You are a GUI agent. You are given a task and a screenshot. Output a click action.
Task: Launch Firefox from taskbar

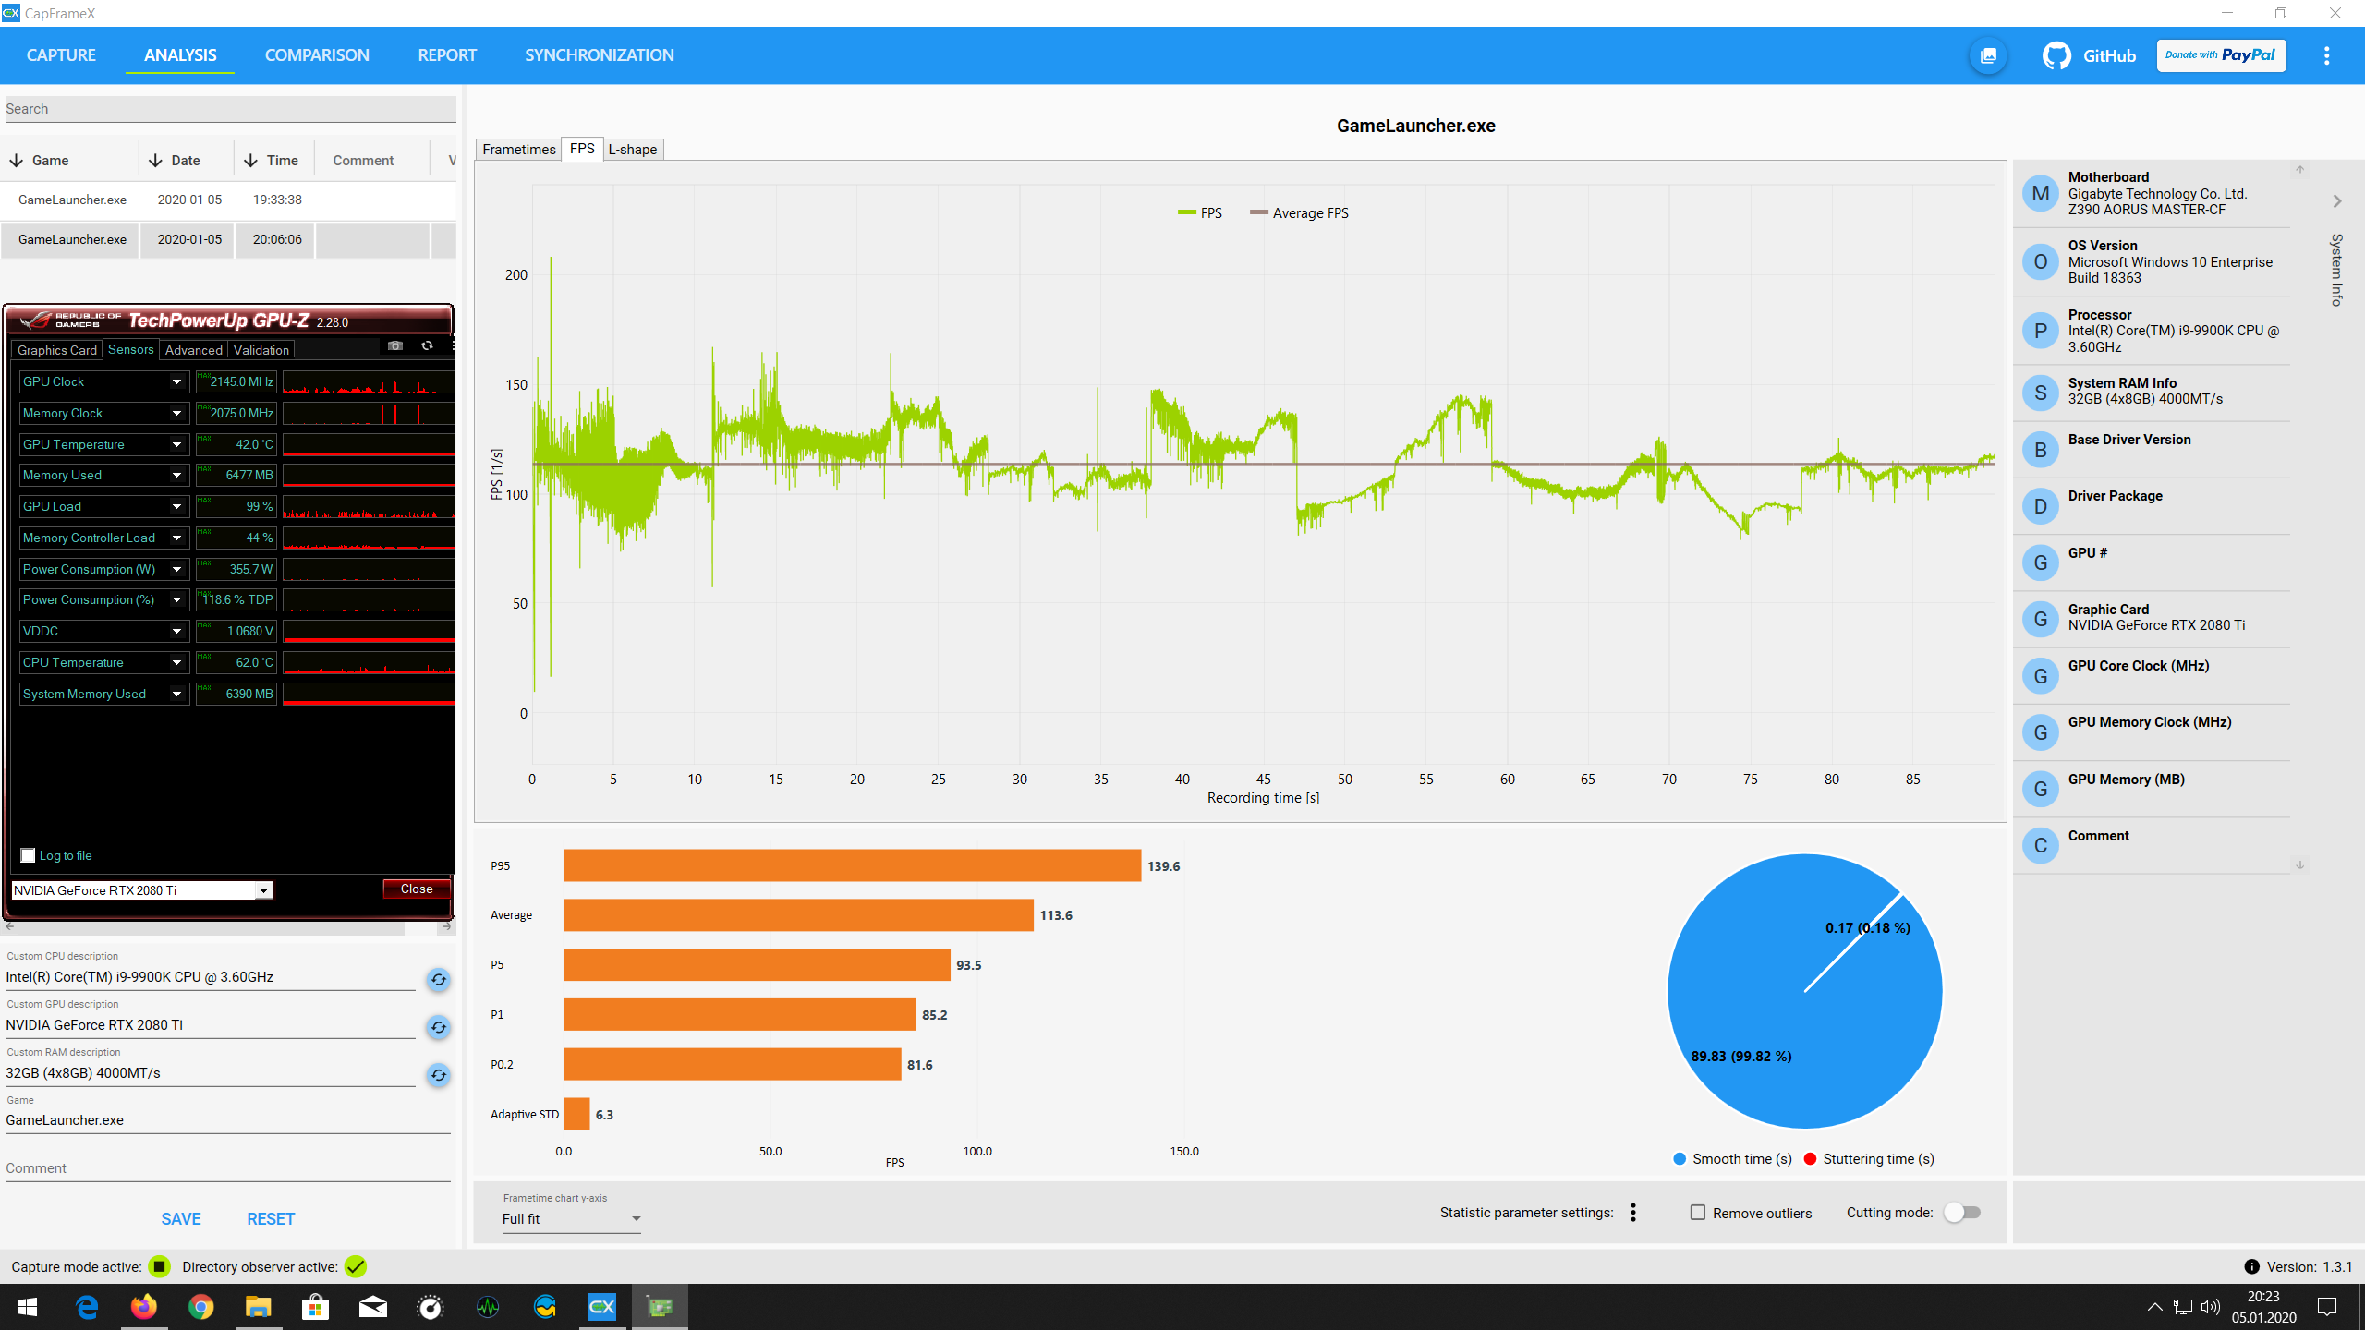(x=144, y=1307)
